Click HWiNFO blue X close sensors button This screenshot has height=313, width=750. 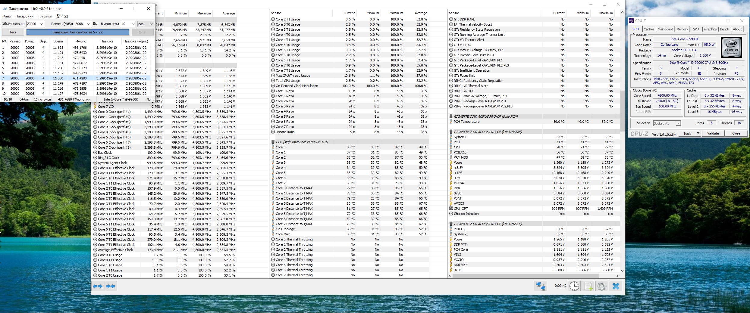pos(616,286)
